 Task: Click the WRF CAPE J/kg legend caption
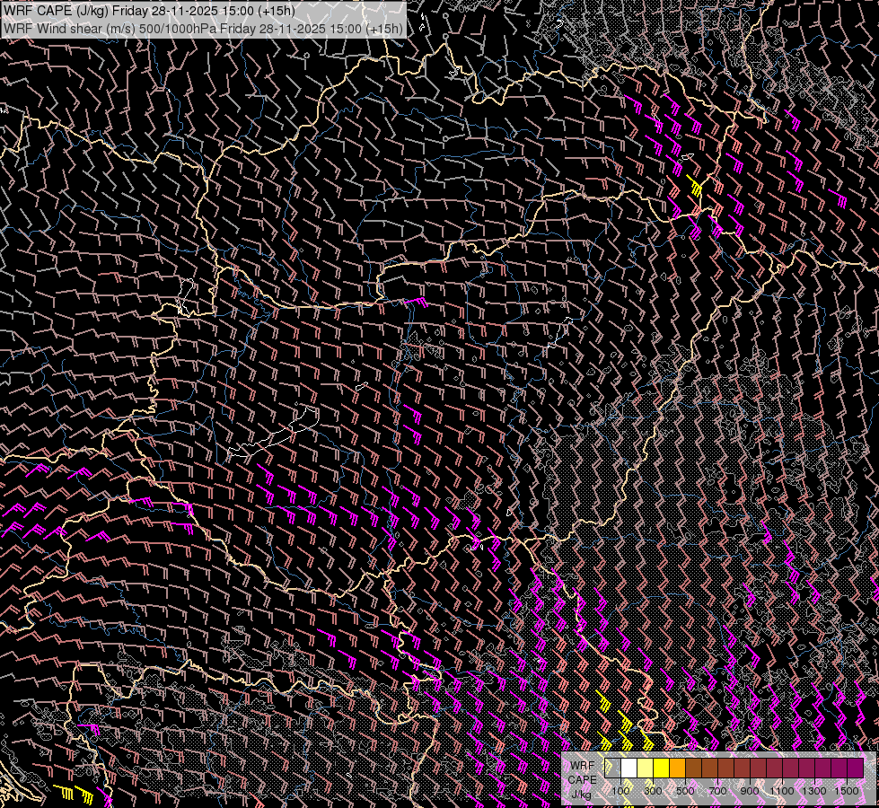pos(581,779)
